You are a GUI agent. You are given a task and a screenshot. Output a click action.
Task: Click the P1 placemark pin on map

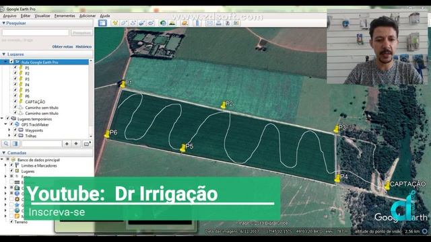(123, 84)
